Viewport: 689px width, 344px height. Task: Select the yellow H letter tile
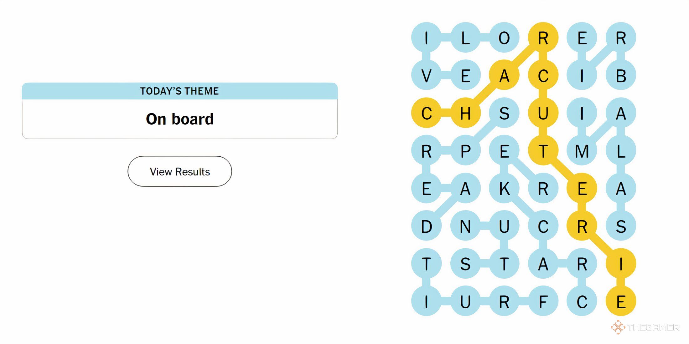[465, 113]
